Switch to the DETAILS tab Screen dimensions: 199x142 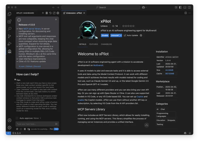[83, 44]
